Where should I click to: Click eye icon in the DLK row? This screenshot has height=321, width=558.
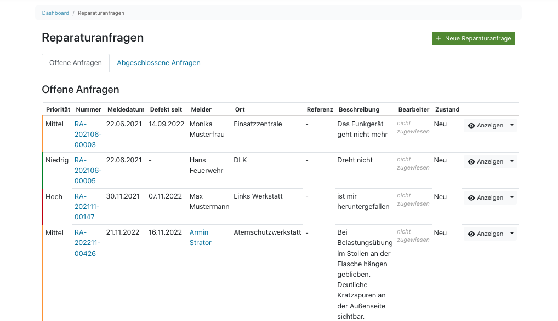click(x=471, y=162)
